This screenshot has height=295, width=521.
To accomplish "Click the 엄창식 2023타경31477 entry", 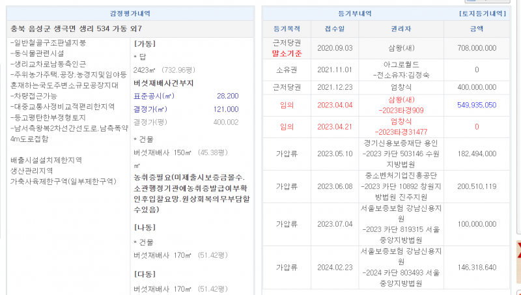I will 401,126.
